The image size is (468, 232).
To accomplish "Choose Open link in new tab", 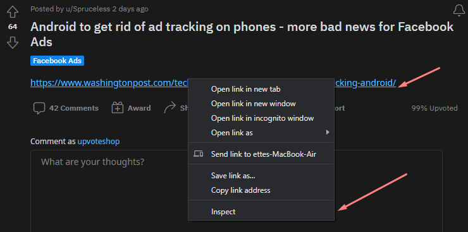I will point(245,89).
